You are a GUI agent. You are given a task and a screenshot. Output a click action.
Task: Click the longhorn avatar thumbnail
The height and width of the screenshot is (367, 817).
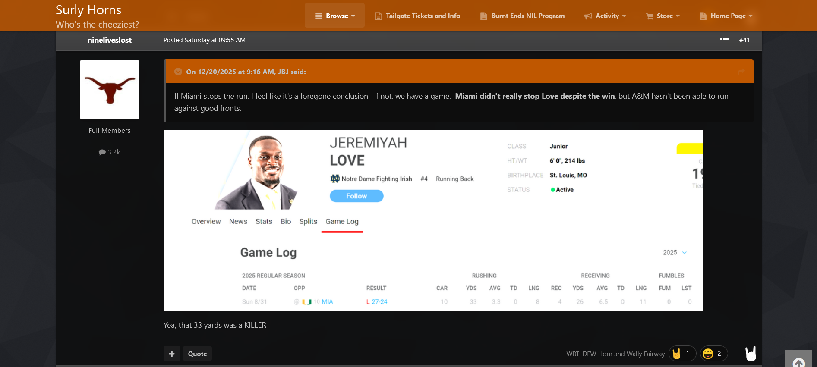click(110, 90)
